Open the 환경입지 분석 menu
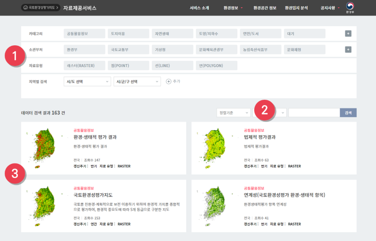The width and height of the screenshot is (376, 241). click(x=296, y=8)
